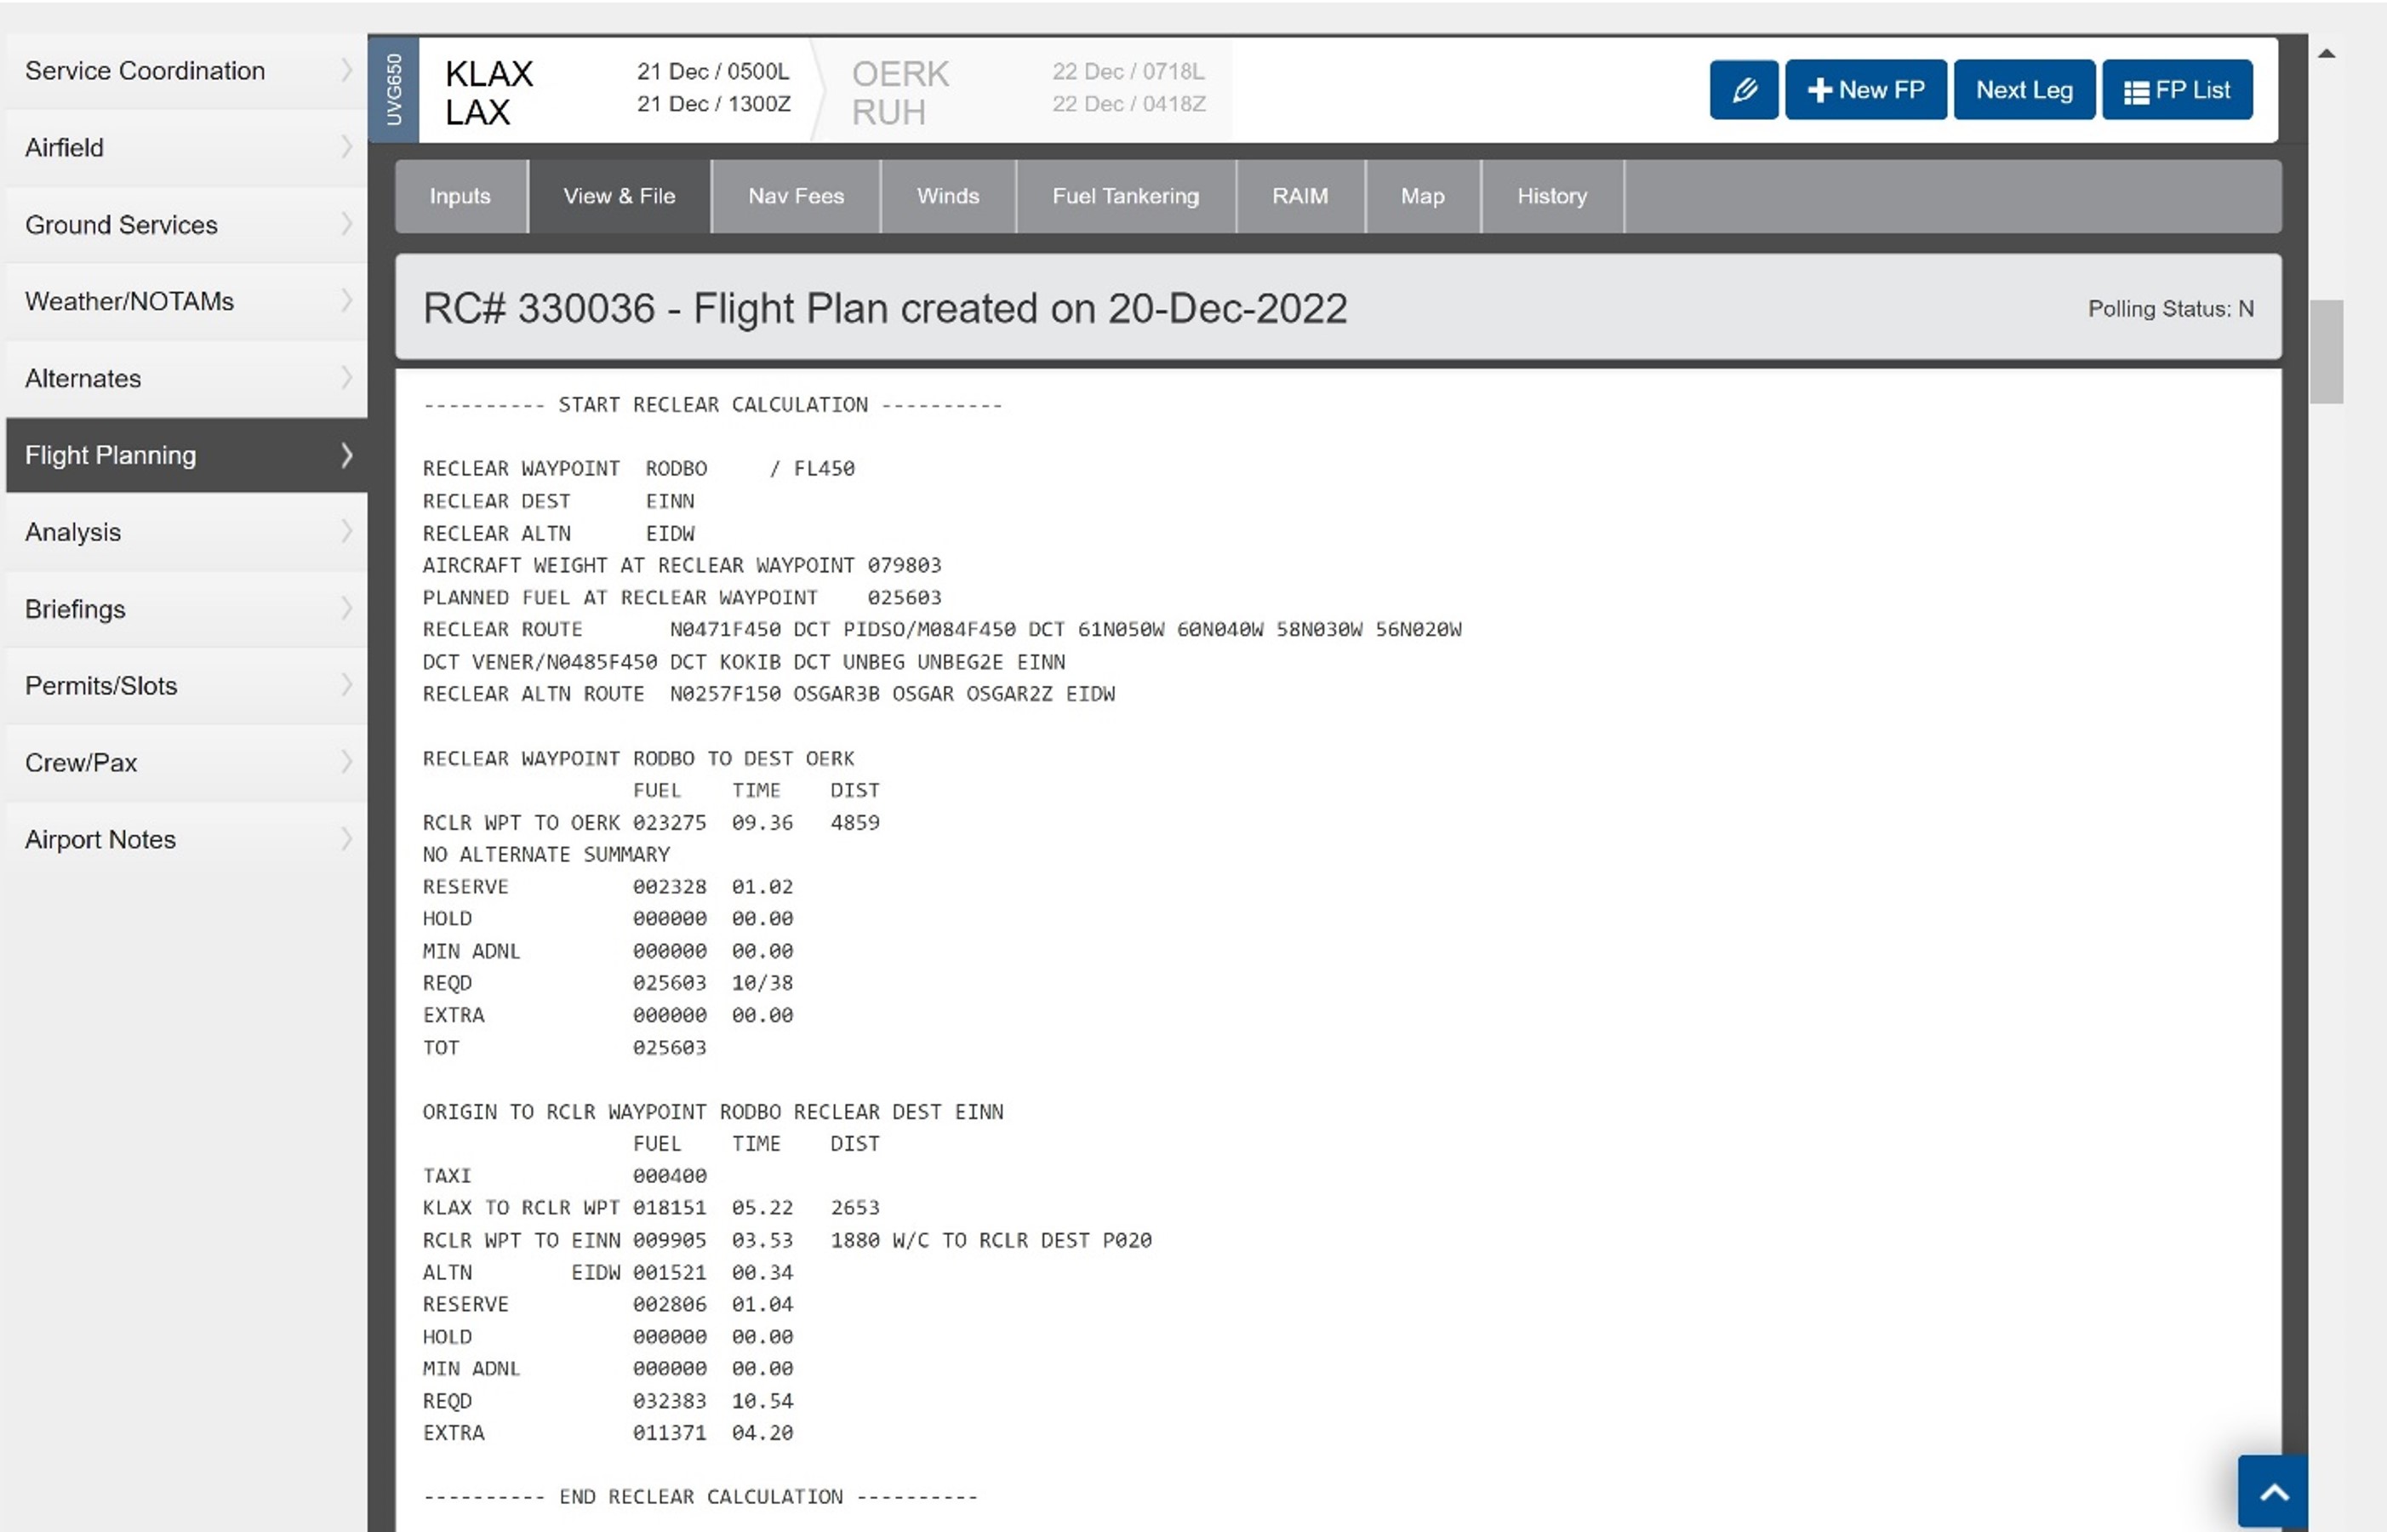Click the TAXI 000400 row
This screenshot has height=1532, width=2387.
(x=565, y=1176)
